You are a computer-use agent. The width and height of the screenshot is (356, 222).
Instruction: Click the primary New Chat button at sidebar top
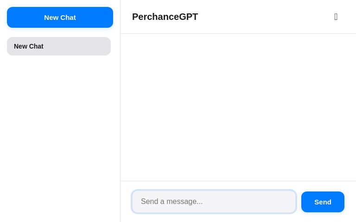coord(60,18)
